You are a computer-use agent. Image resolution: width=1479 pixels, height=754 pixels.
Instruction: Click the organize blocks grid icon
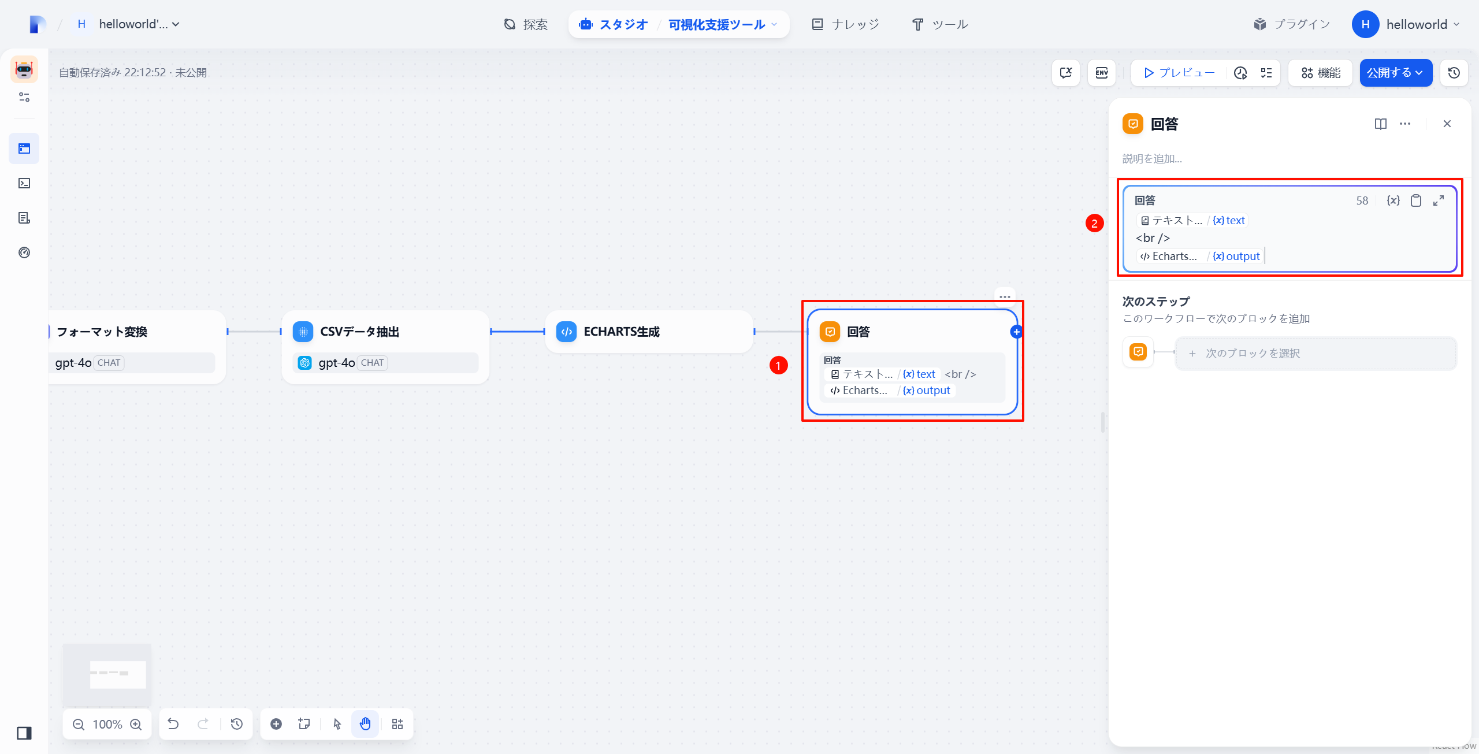click(x=397, y=724)
